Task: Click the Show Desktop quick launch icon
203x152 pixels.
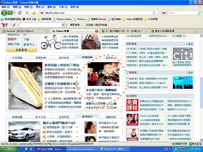Action: click(x=22, y=149)
